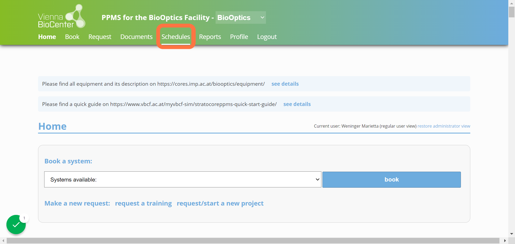
Task: Click restore administrator view link
Action: click(444, 126)
